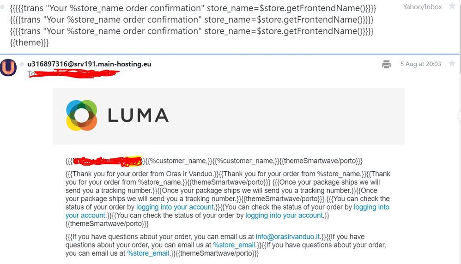461x264 pixels.
Task: Click the sender's round U avatar
Action: (8, 67)
